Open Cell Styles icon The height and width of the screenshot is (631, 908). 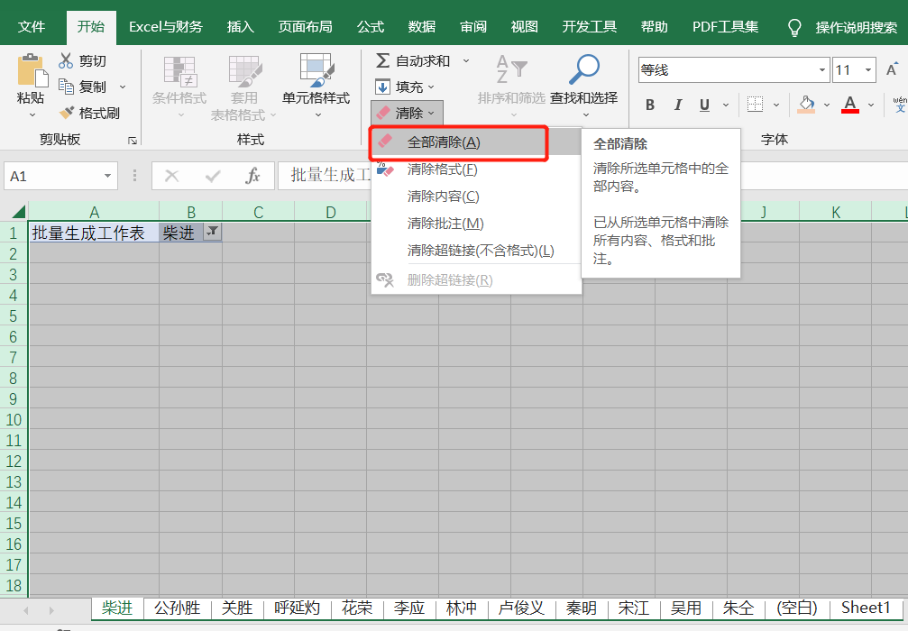point(316,70)
